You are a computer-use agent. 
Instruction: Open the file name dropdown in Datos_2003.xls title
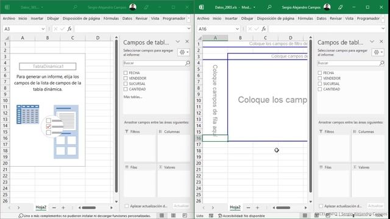click(x=254, y=7)
